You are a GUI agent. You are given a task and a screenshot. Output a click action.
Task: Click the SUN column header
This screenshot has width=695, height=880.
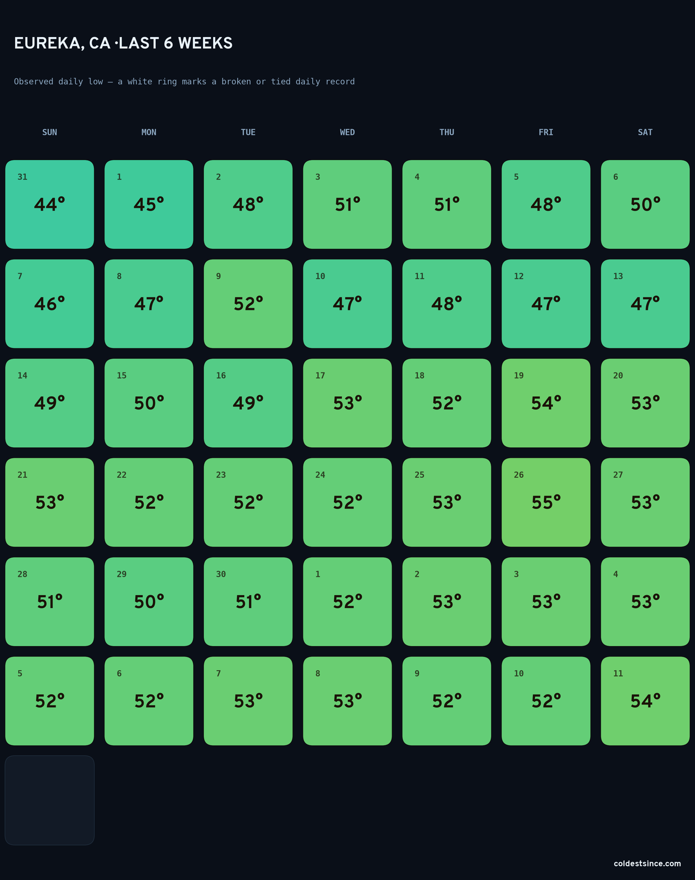coord(50,132)
